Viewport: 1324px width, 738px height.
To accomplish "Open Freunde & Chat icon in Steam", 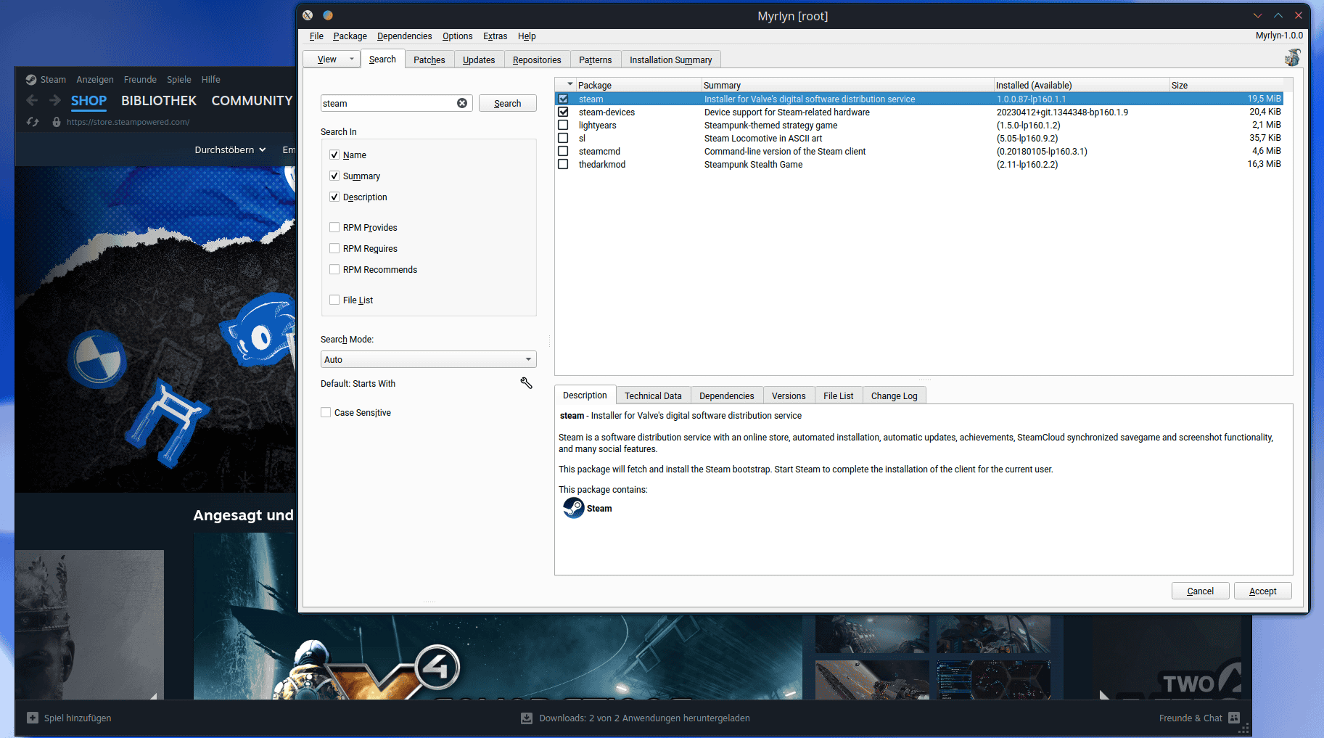I will pyautogui.click(x=1234, y=718).
